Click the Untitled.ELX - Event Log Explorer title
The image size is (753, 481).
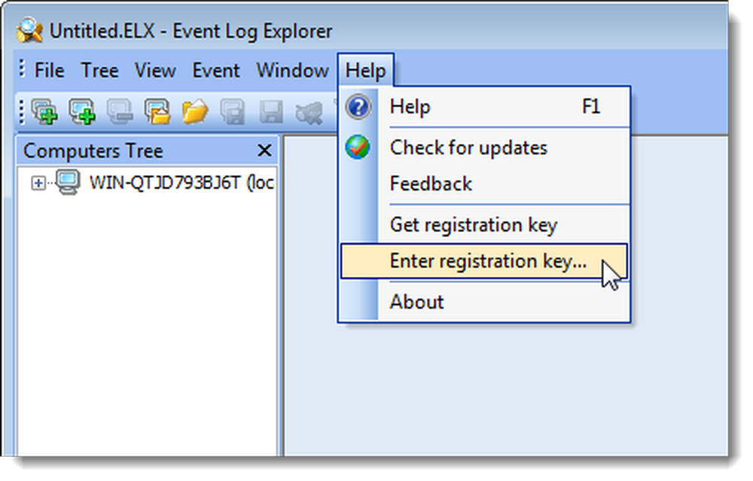point(191,31)
